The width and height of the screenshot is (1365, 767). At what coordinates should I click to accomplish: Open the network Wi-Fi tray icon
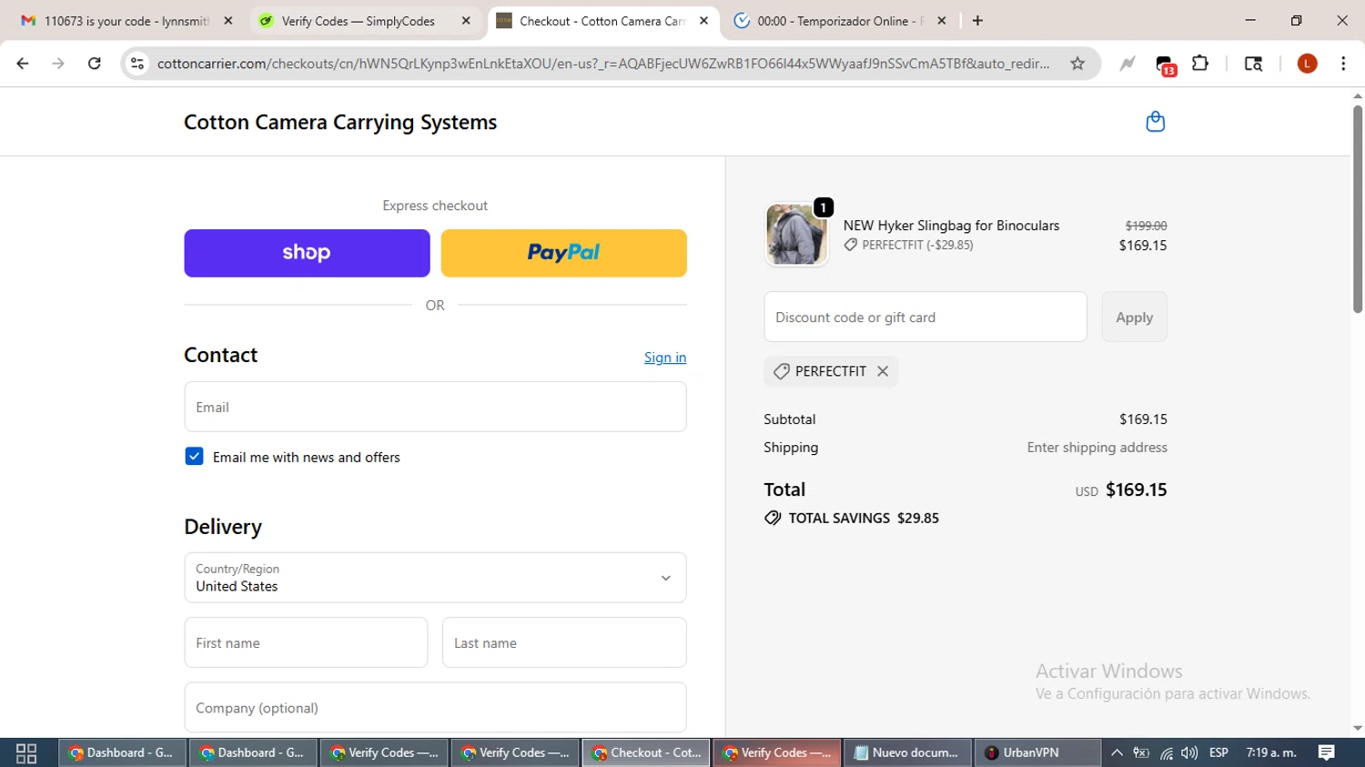tap(1166, 752)
